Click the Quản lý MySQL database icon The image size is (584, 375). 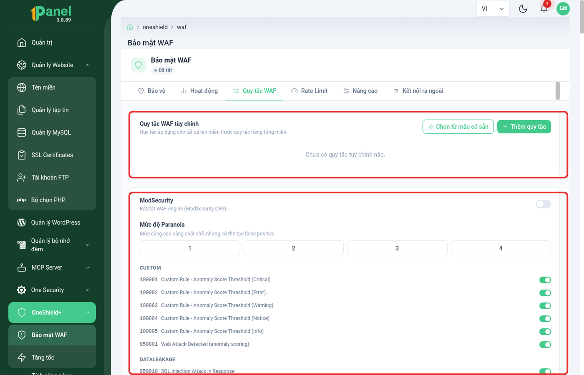[x=22, y=132]
